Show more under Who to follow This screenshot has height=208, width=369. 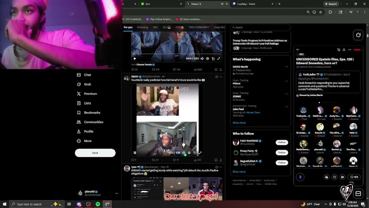pyautogui.click(x=239, y=172)
